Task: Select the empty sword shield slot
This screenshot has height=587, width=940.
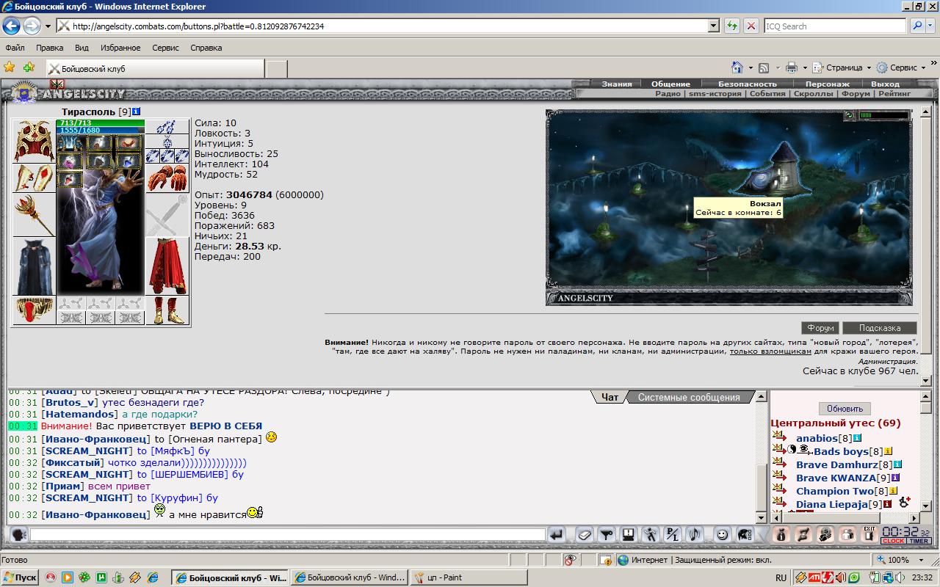Action: (167, 214)
